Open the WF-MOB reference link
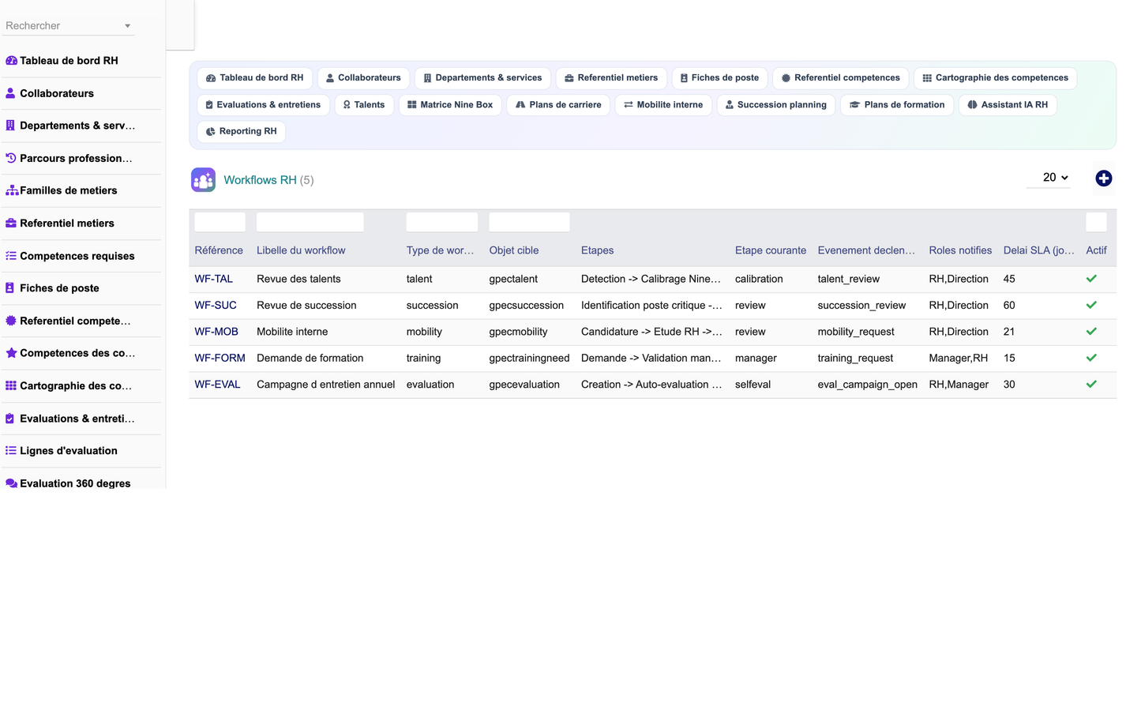Viewport: 1141px width, 706px height. [x=216, y=332]
